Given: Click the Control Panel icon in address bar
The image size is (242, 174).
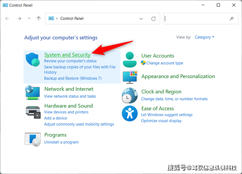Looking at the screenshot, I should tap(51, 19).
